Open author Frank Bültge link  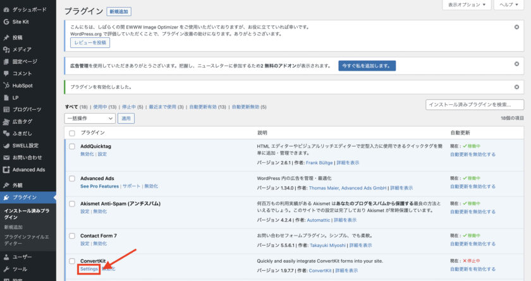click(319, 163)
